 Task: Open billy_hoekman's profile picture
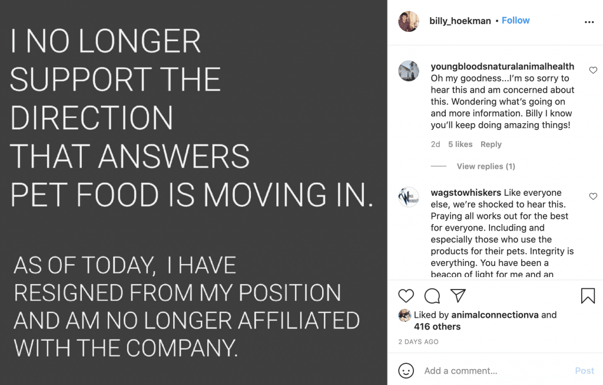point(409,21)
